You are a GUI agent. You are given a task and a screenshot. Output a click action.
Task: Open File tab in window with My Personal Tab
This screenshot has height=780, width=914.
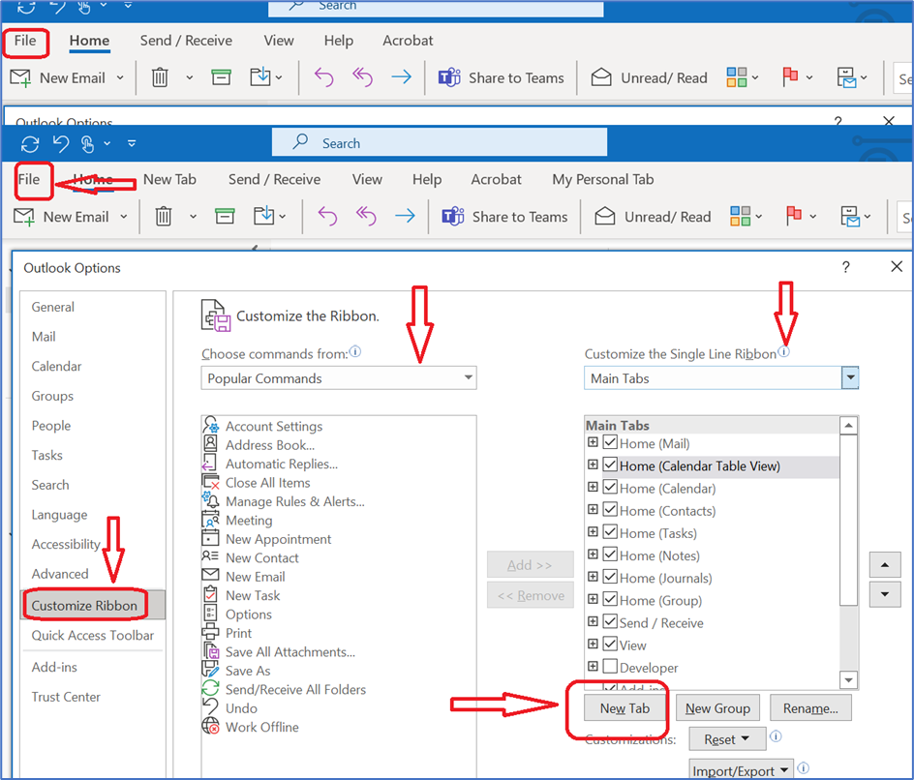click(x=29, y=179)
